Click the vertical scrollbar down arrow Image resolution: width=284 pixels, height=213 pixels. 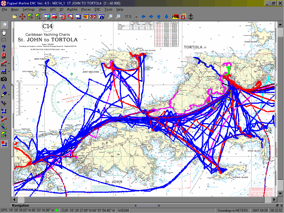[x=280, y=193]
